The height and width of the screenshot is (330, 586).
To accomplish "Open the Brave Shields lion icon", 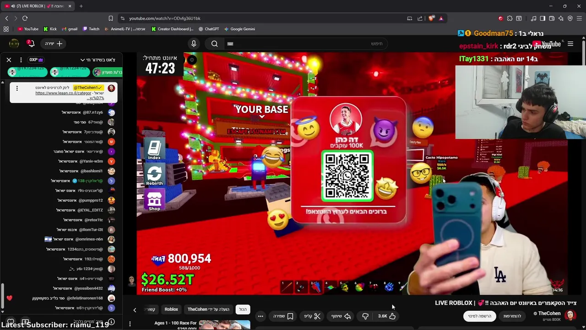I will pos(431,18).
